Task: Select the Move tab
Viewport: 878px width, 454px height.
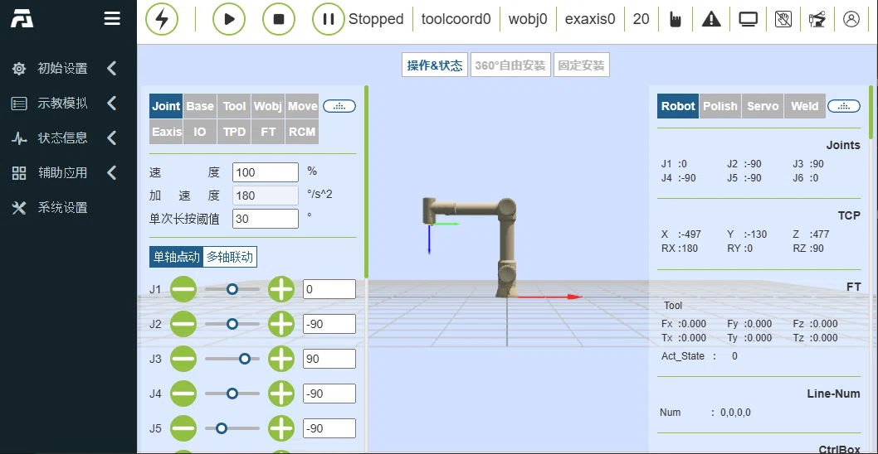Action: click(302, 106)
